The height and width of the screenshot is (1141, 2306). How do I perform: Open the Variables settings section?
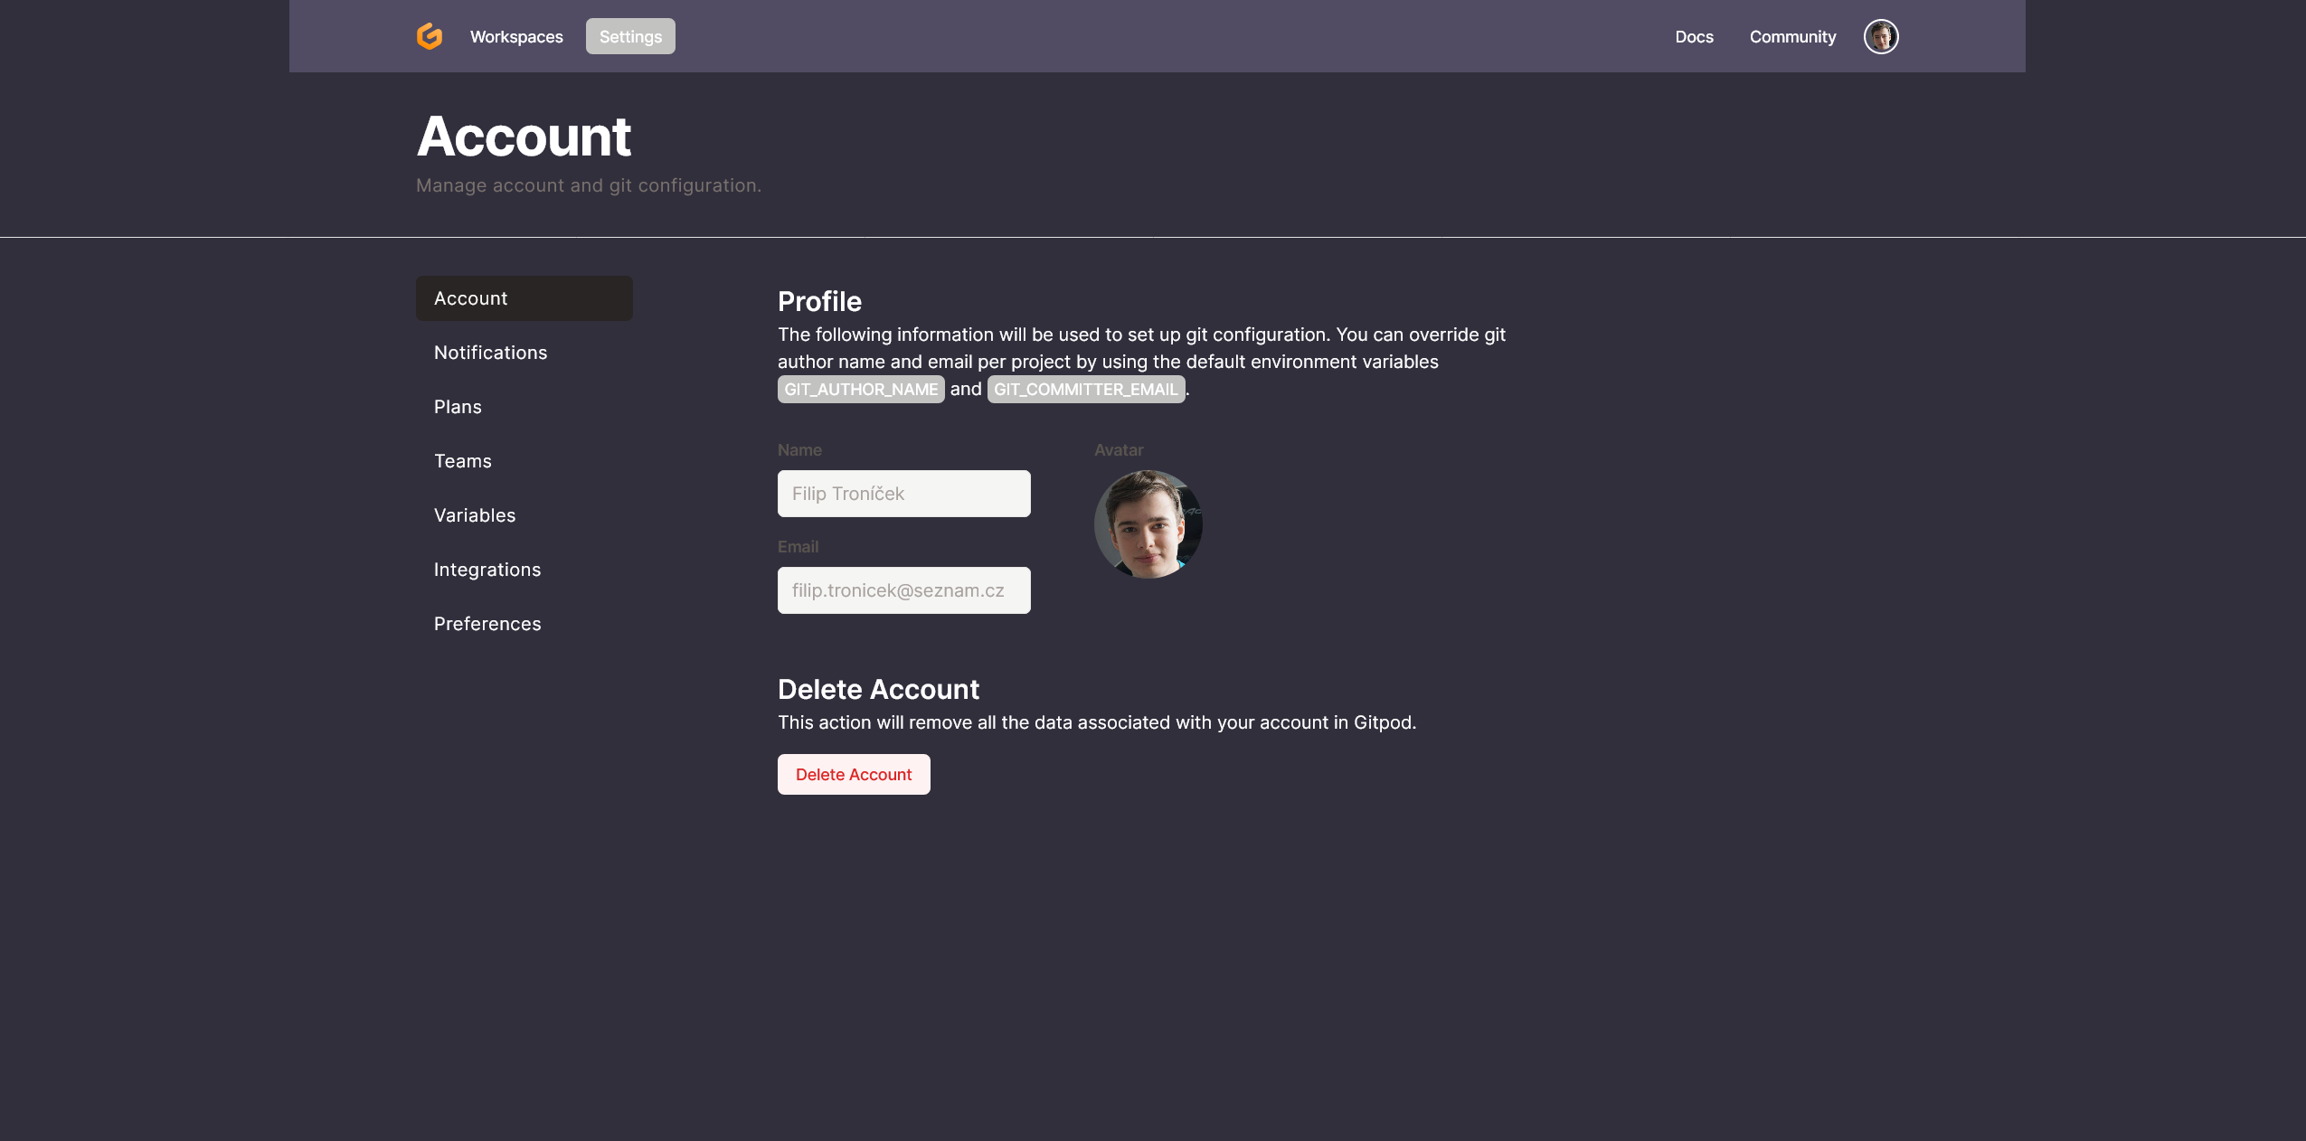[x=475, y=515]
